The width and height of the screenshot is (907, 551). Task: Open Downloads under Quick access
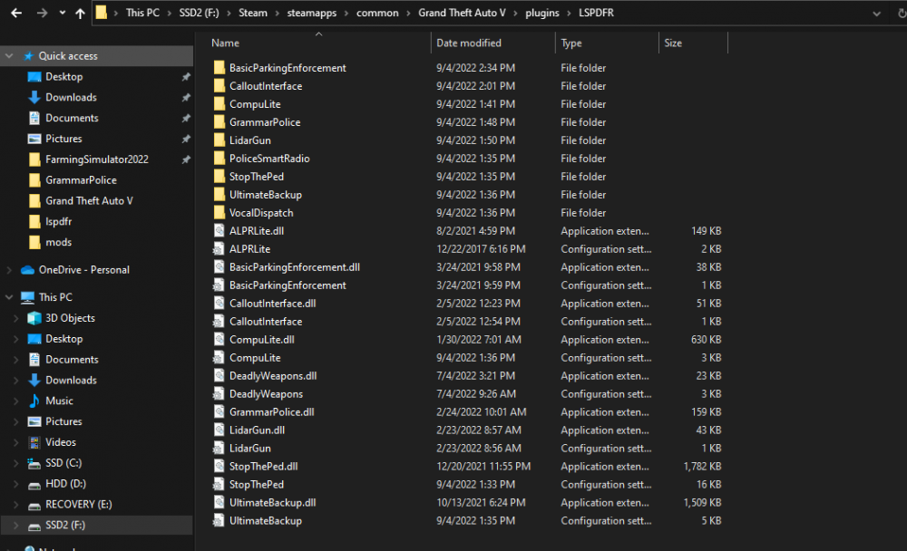tap(71, 97)
